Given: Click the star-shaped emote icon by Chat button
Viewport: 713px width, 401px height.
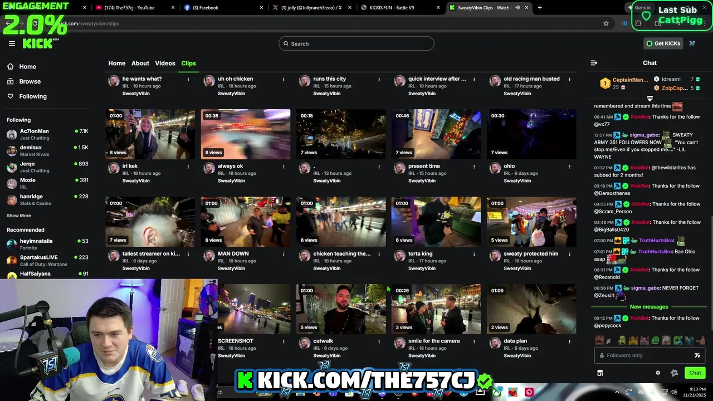Looking at the screenshot, I should point(675,373).
